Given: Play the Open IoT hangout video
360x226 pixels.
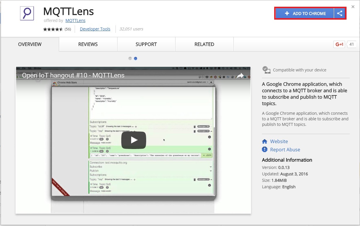Looking at the screenshot, I should (x=134, y=140).
